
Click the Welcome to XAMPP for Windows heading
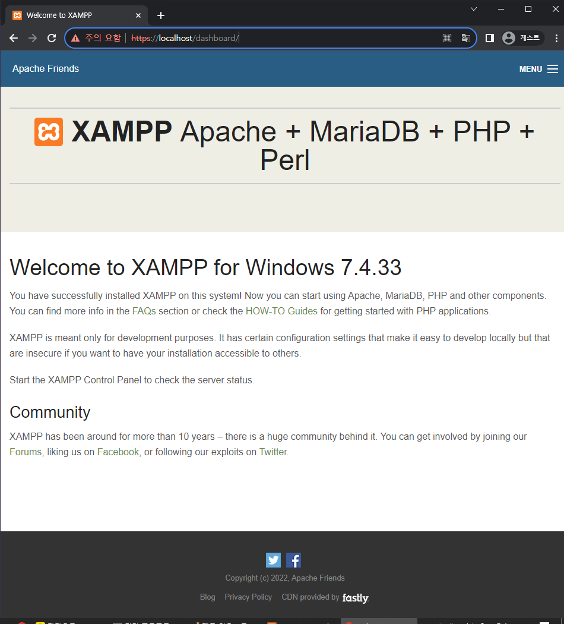(205, 267)
